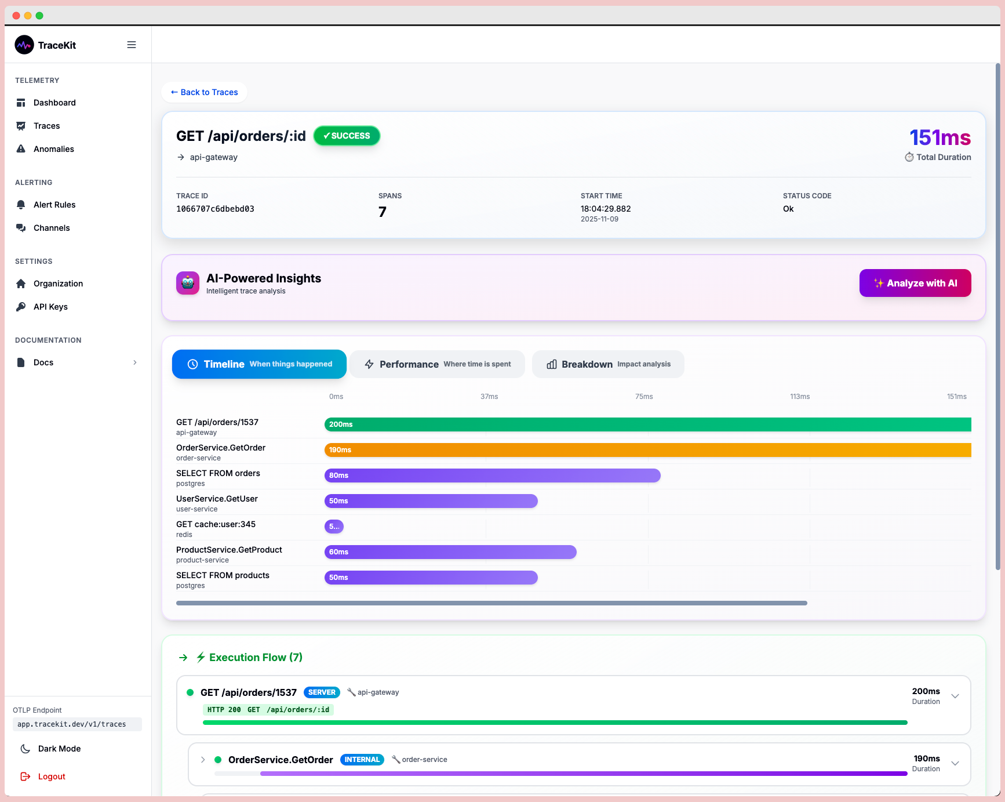
Task: Open Organization settings via the home icon
Action: [x=21, y=284]
